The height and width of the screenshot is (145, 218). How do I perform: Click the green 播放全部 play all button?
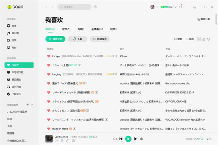point(55,39)
